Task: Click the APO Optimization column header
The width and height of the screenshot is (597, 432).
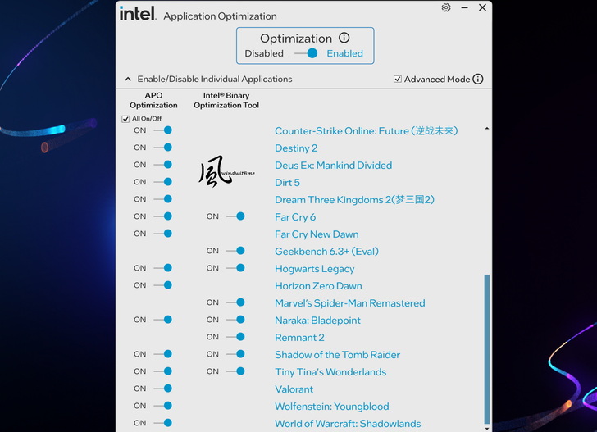Action: point(153,100)
